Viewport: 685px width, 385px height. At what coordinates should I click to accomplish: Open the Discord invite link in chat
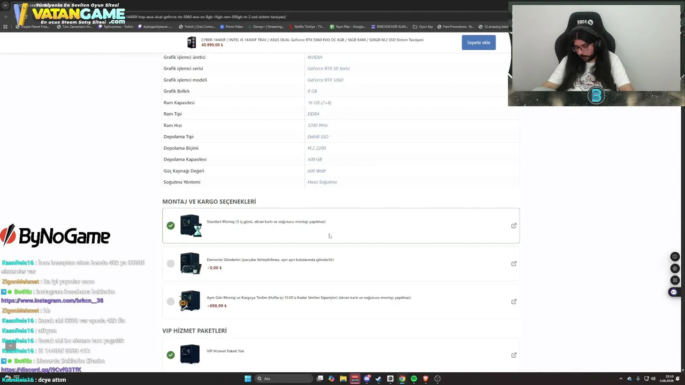pyautogui.click(x=41, y=369)
